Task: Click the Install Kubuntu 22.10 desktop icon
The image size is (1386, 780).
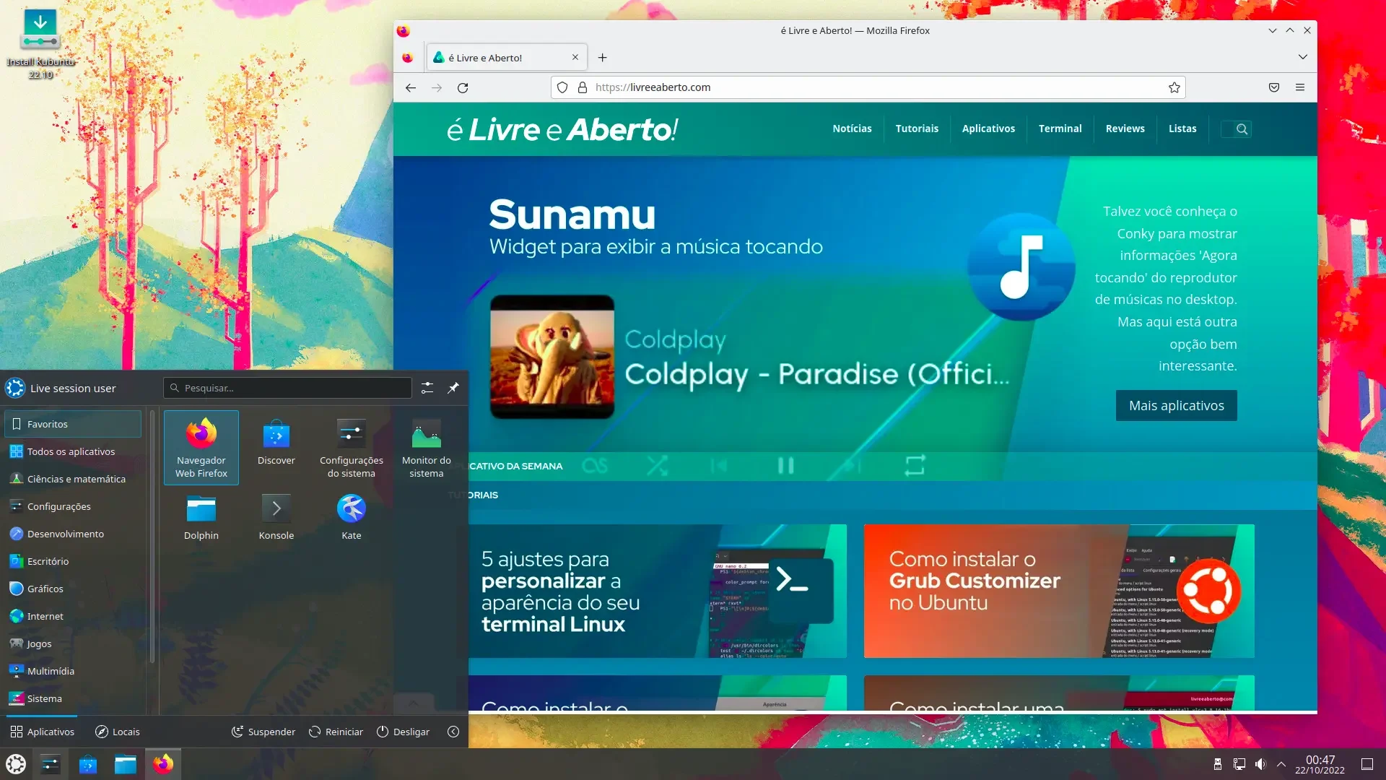Action: (x=40, y=44)
